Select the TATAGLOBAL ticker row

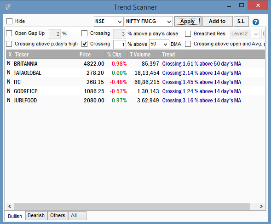135,73
